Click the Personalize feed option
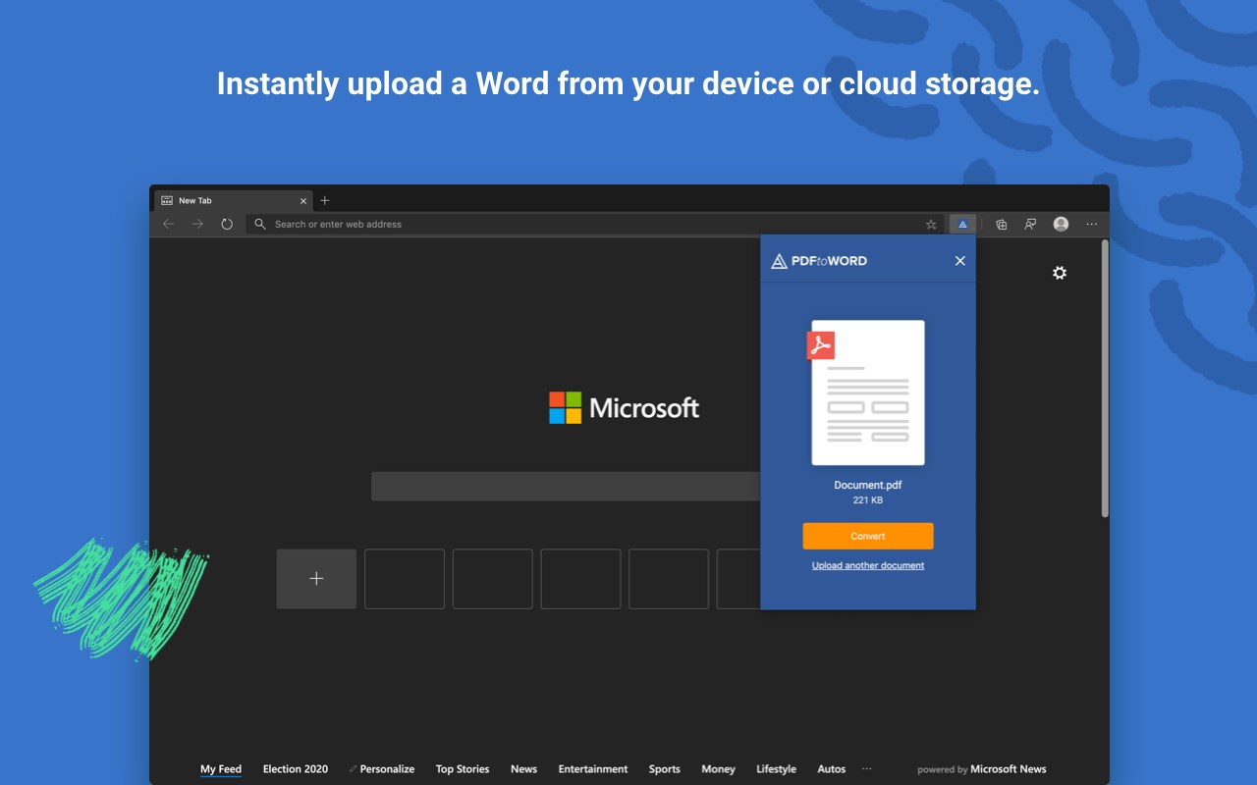The image size is (1257, 785). coord(382,769)
